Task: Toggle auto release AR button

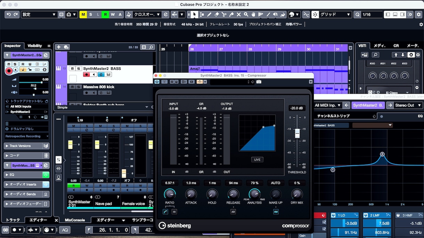Action: [233, 212]
